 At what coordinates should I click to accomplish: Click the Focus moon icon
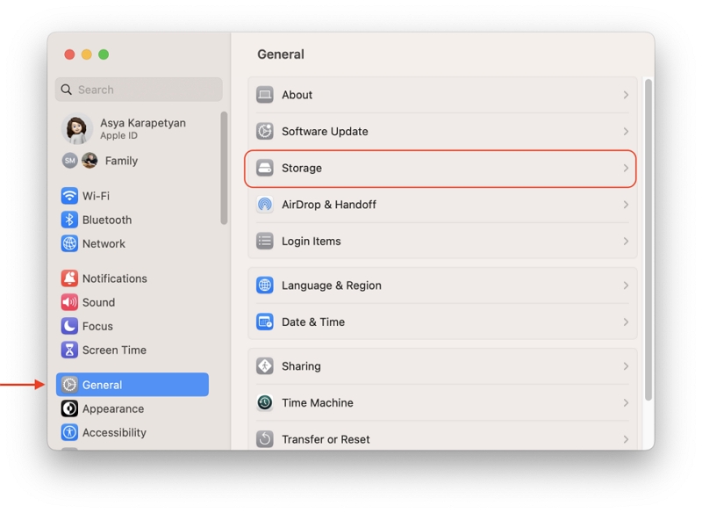point(69,326)
